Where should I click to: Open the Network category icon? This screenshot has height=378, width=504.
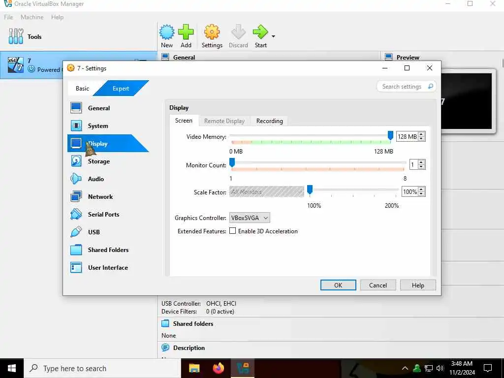[76, 196]
